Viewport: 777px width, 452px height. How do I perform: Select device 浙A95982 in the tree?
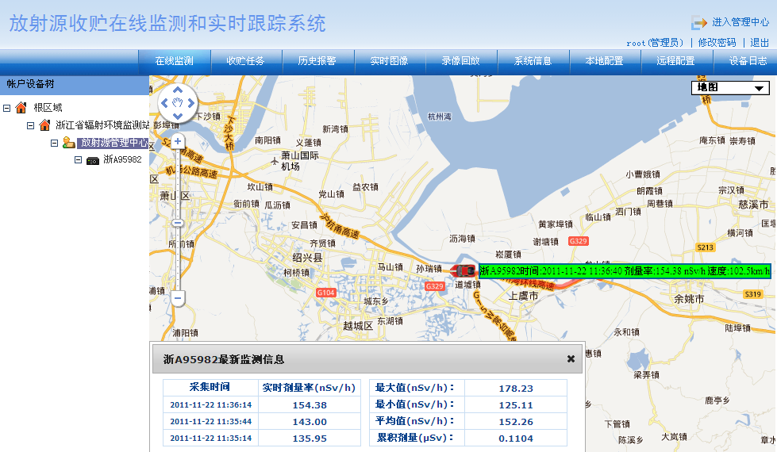coord(121,160)
